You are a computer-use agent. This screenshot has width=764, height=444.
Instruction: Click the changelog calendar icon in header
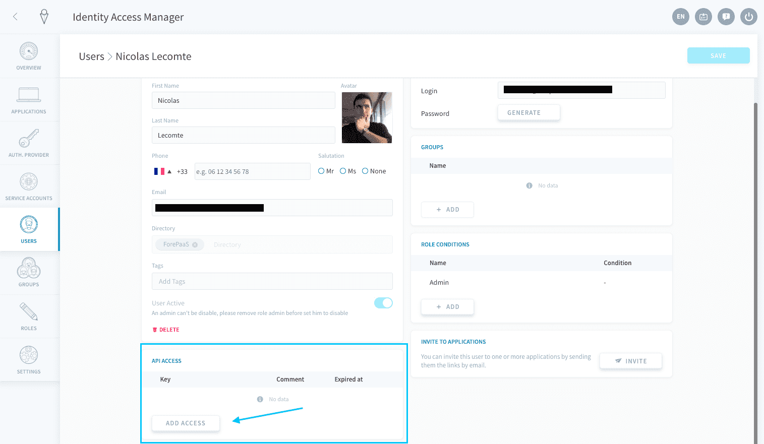[x=703, y=17]
